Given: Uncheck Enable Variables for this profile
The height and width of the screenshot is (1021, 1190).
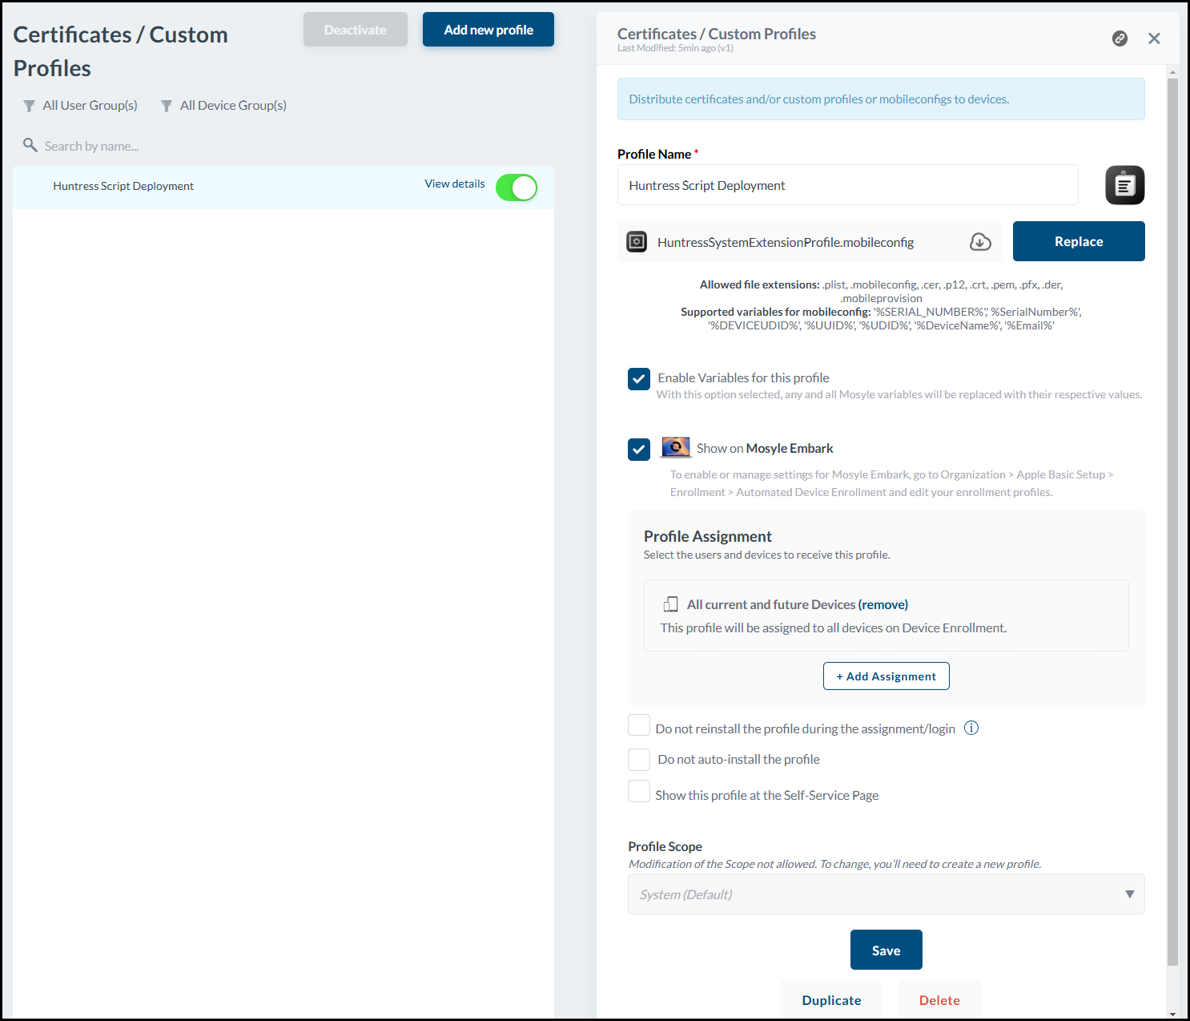Looking at the screenshot, I should click(x=639, y=379).
